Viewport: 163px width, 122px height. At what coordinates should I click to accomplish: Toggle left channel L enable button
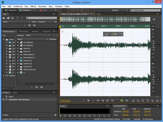point(158,45)
